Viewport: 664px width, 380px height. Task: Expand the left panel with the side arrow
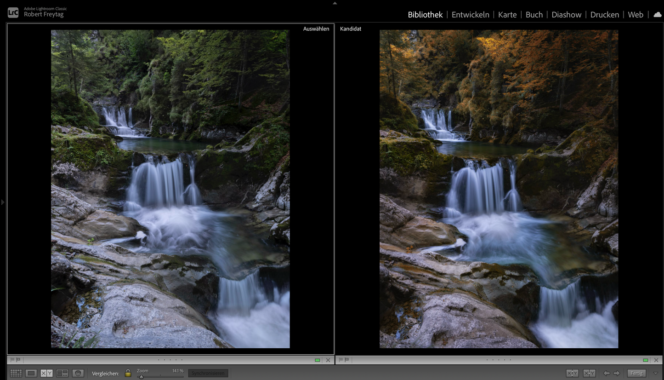tap(2, 202)
